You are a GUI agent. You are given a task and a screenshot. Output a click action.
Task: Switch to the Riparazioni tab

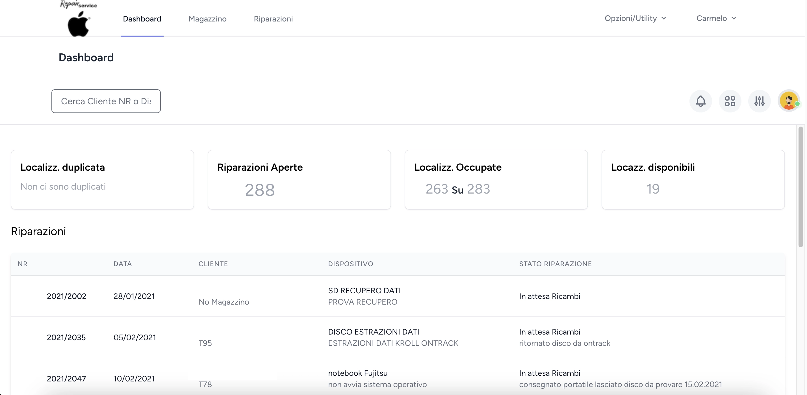click(x=273, y=19)
